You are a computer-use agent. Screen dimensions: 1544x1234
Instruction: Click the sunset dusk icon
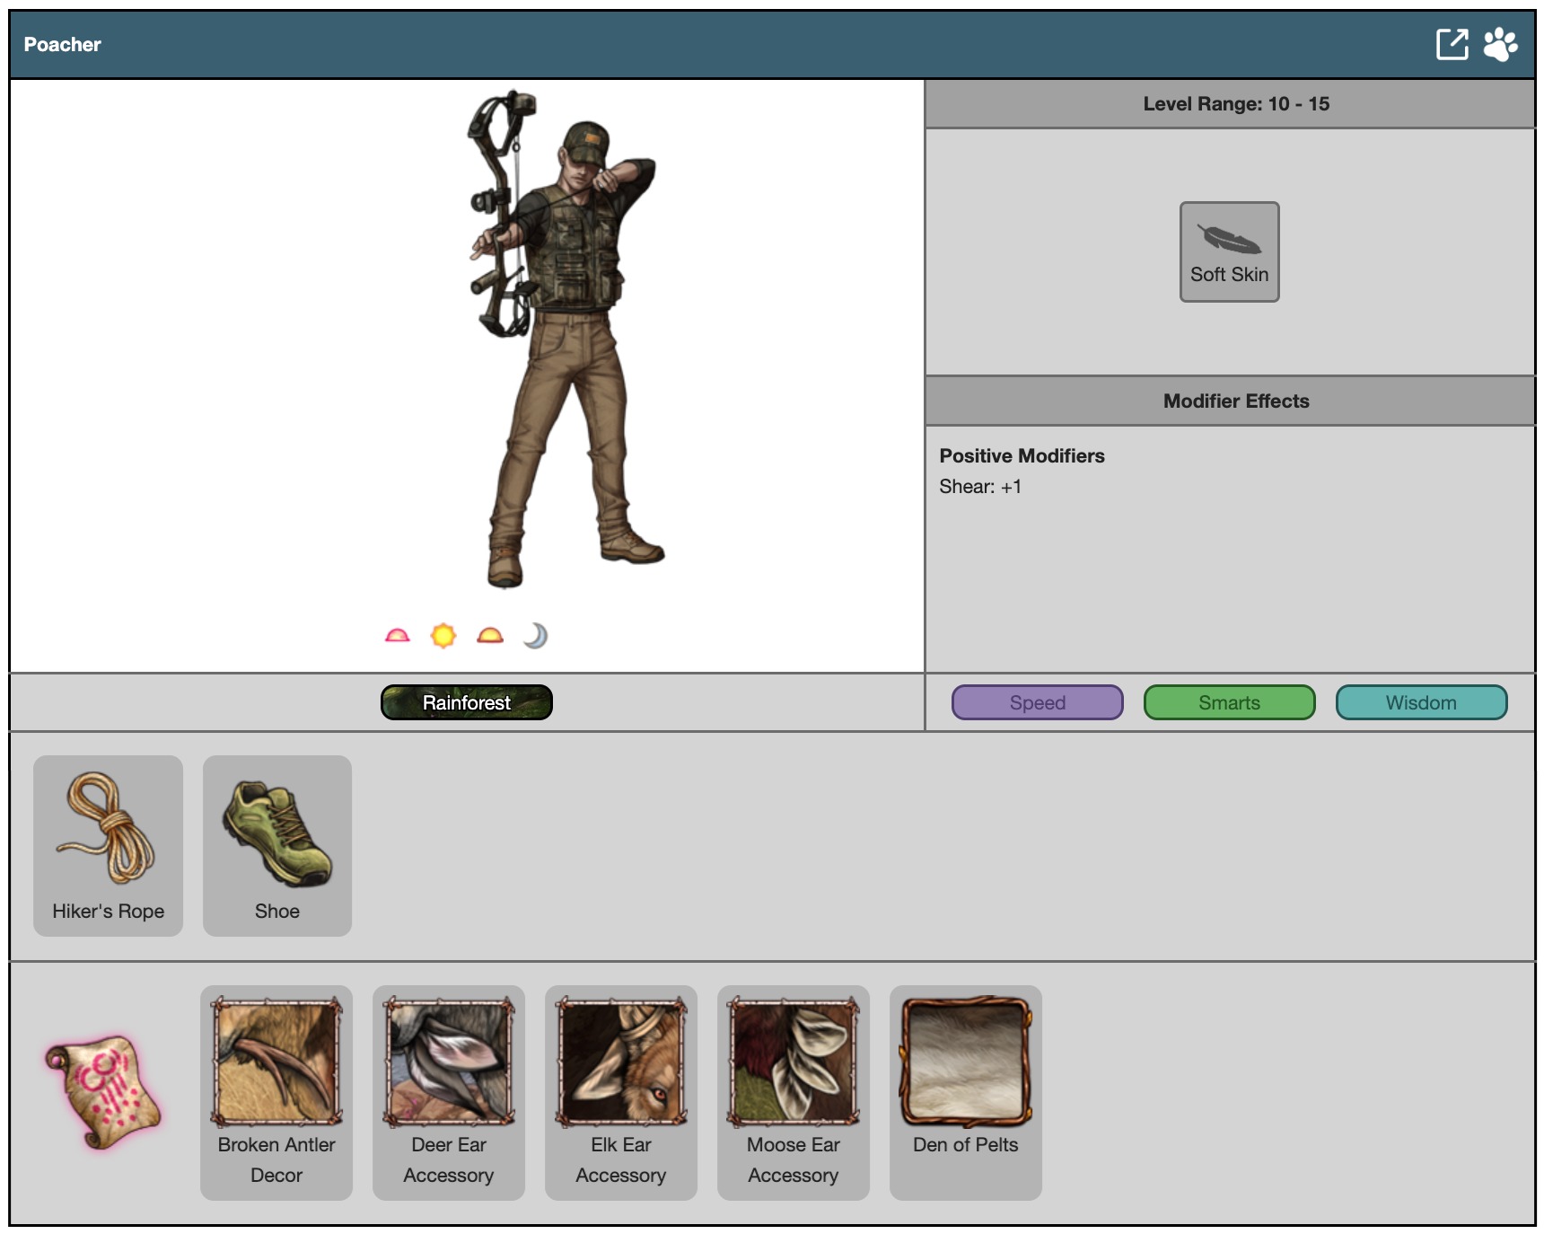(x=490, y=636)
